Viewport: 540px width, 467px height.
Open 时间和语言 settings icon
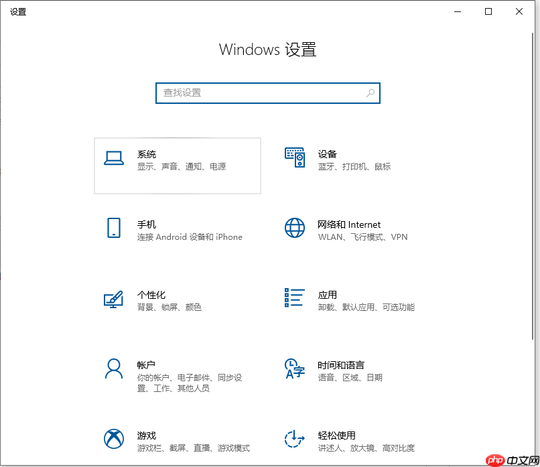[295, 370]
